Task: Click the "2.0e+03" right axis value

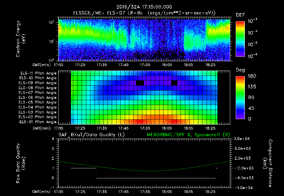Action: coord(242,158)
